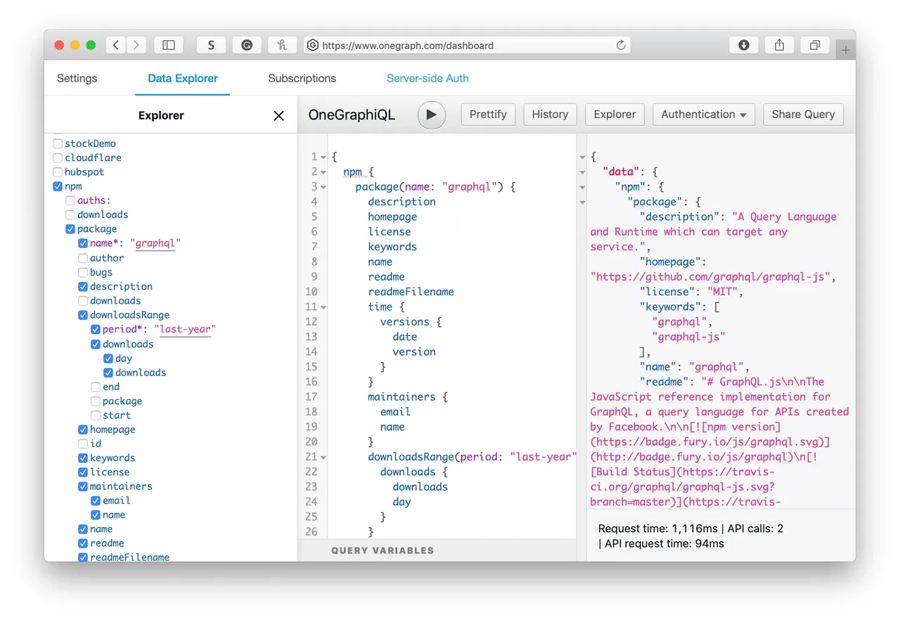This screenshot has height=620, width=900.
Task: Open the Subscriptions tab
Action: (302, 78)
